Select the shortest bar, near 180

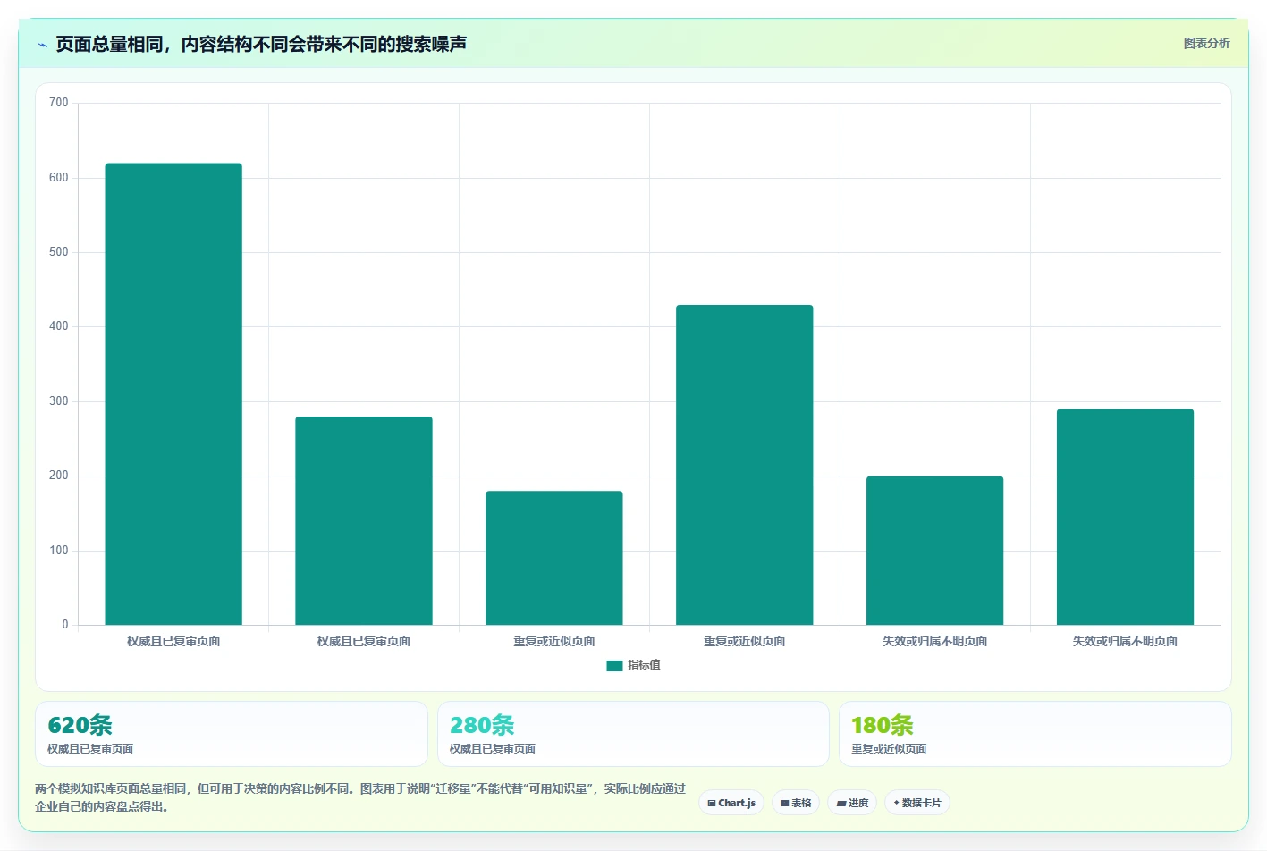(x=554, y=558)
